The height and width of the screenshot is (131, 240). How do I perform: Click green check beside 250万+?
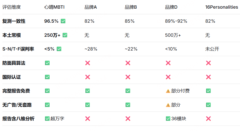coord(65,35)
